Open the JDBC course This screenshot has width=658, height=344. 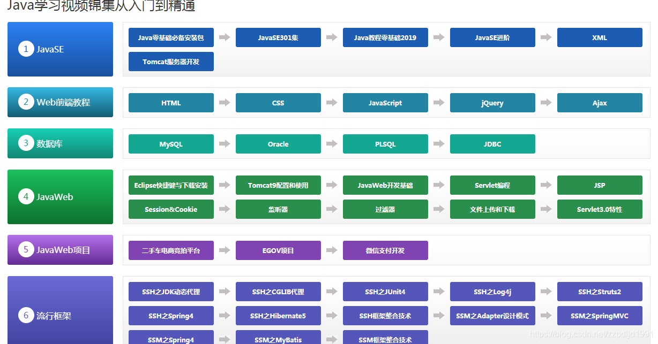coord(492,144)
